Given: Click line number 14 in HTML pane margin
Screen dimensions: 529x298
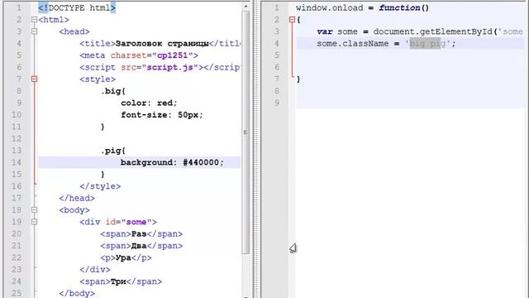Looking at the screenshot, I should (x=17, y=162).
